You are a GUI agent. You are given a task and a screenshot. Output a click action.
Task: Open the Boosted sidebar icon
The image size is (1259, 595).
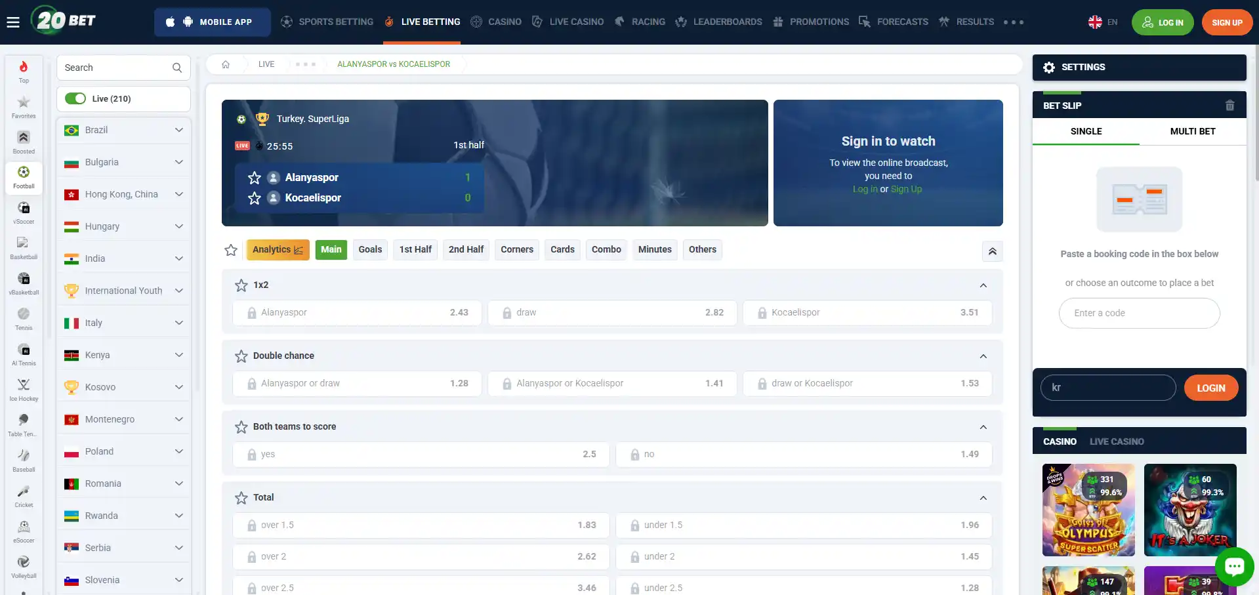coord(24,142)
